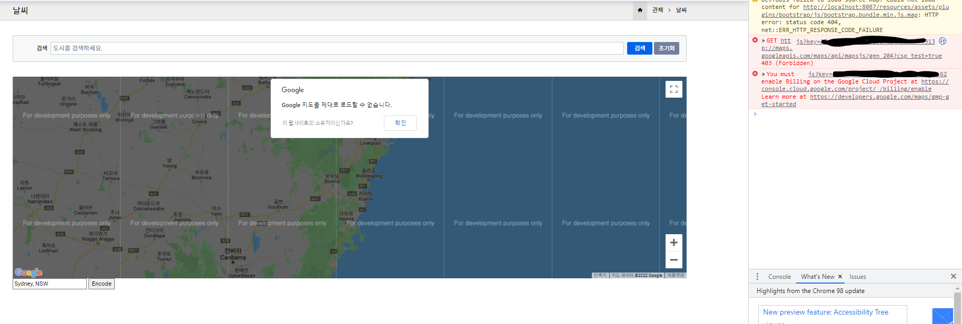Click the Google logo on the map
The image size is (962, 324).
coord(28,272)
